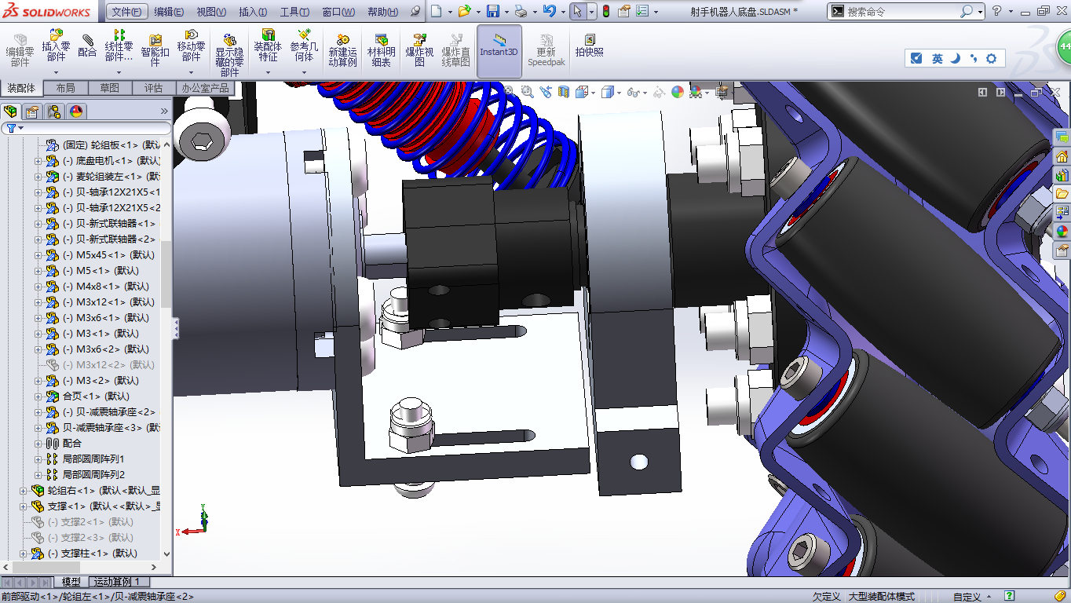The width and height of the screenshot is (1071, 603).
Task: Open the 工具(T) menu
Action: click(294, 12)
